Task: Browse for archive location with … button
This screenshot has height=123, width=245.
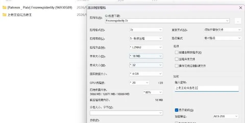Action: click(238, 21)
